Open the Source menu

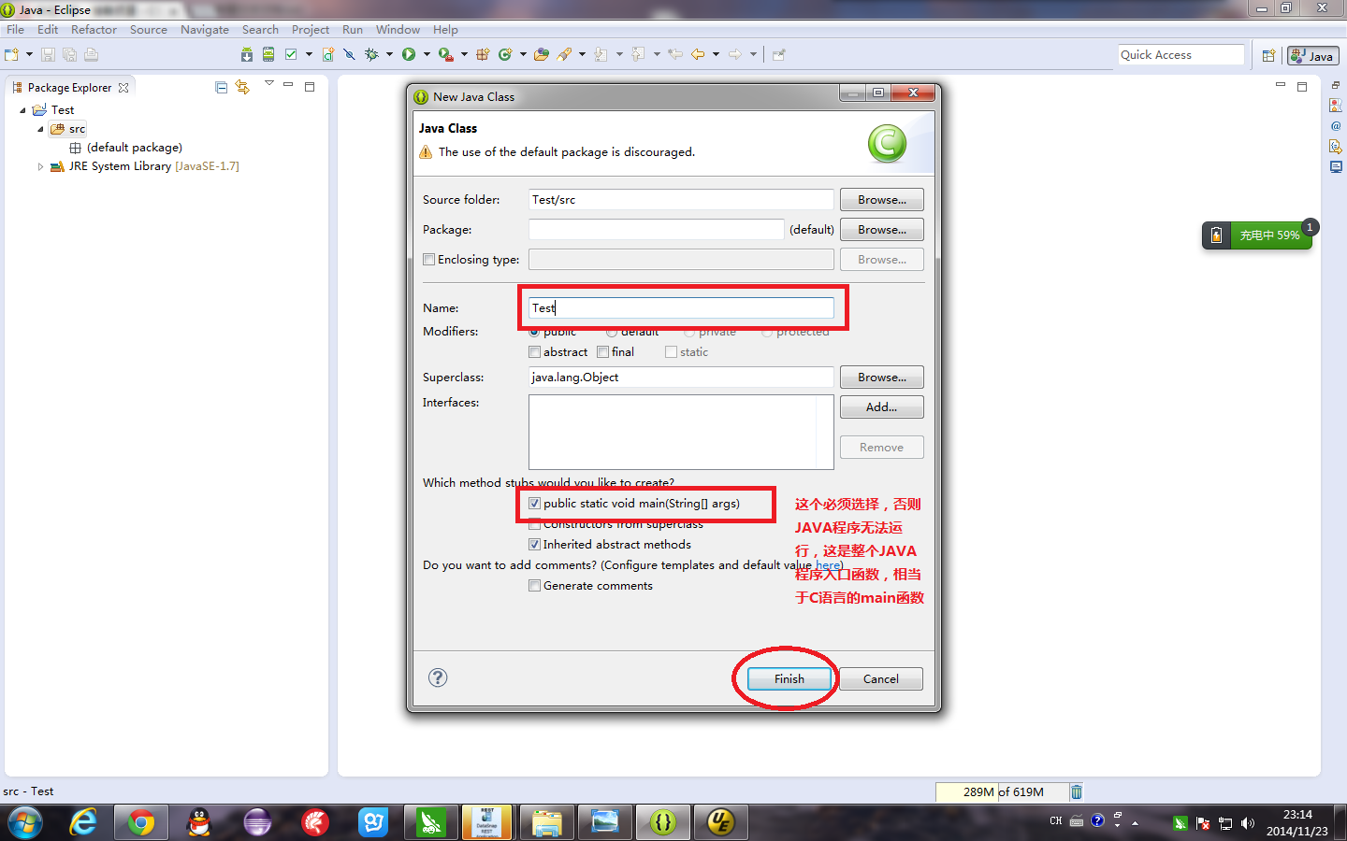coord(149,30)
